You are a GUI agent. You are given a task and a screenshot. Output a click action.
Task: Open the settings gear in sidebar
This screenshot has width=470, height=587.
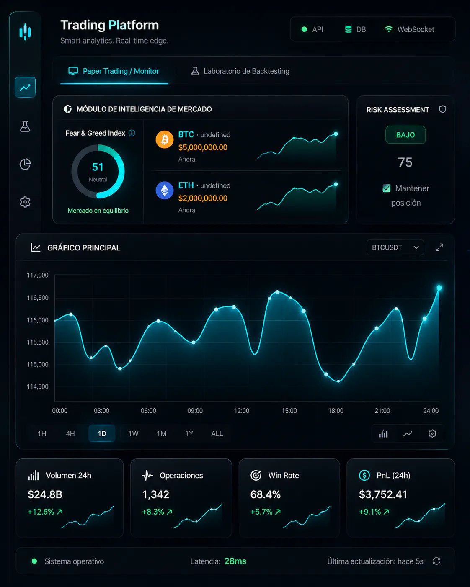tap(25, 202)
